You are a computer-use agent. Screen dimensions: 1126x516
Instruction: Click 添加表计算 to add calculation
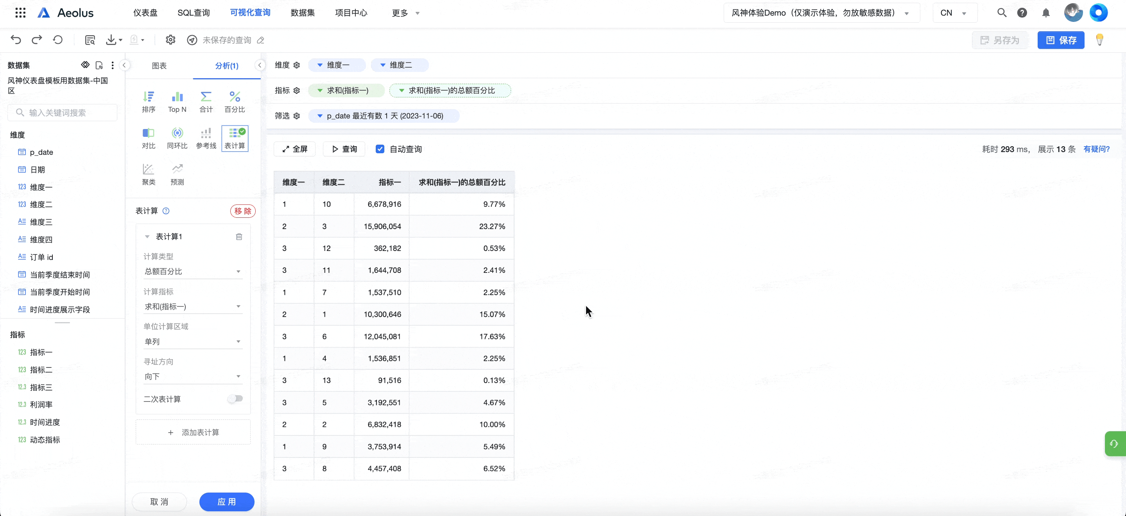193,432
